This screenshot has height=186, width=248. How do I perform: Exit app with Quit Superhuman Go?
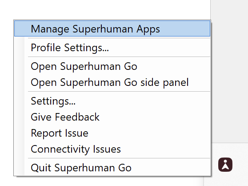click(x=112, y=168)
